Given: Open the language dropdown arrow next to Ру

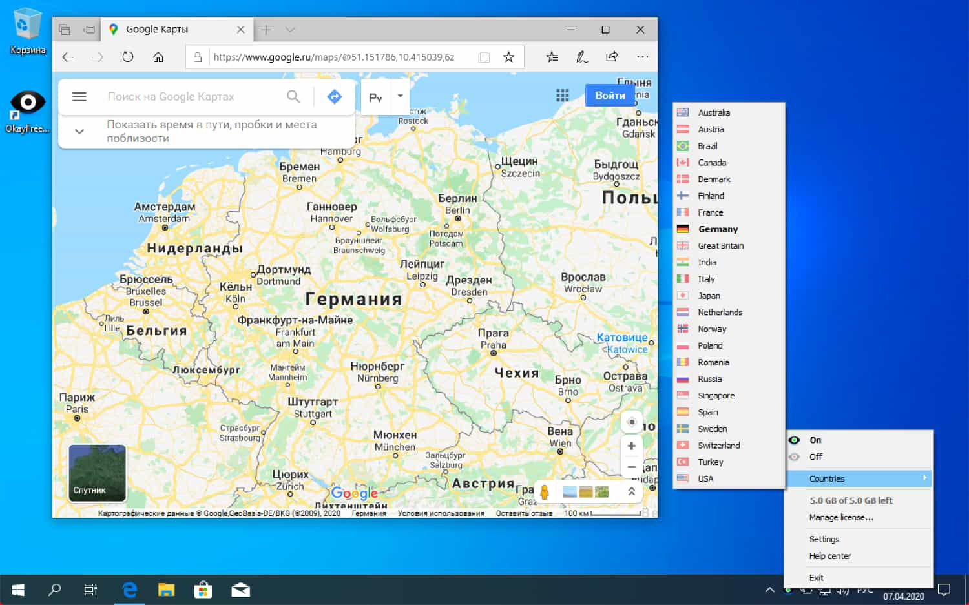Looking at the screenshot, I should pyautogui.click(x=400, y=96).
